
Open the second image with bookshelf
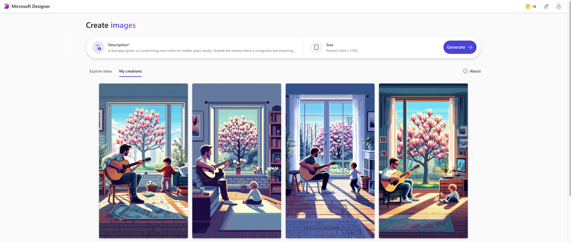[236, 161]
